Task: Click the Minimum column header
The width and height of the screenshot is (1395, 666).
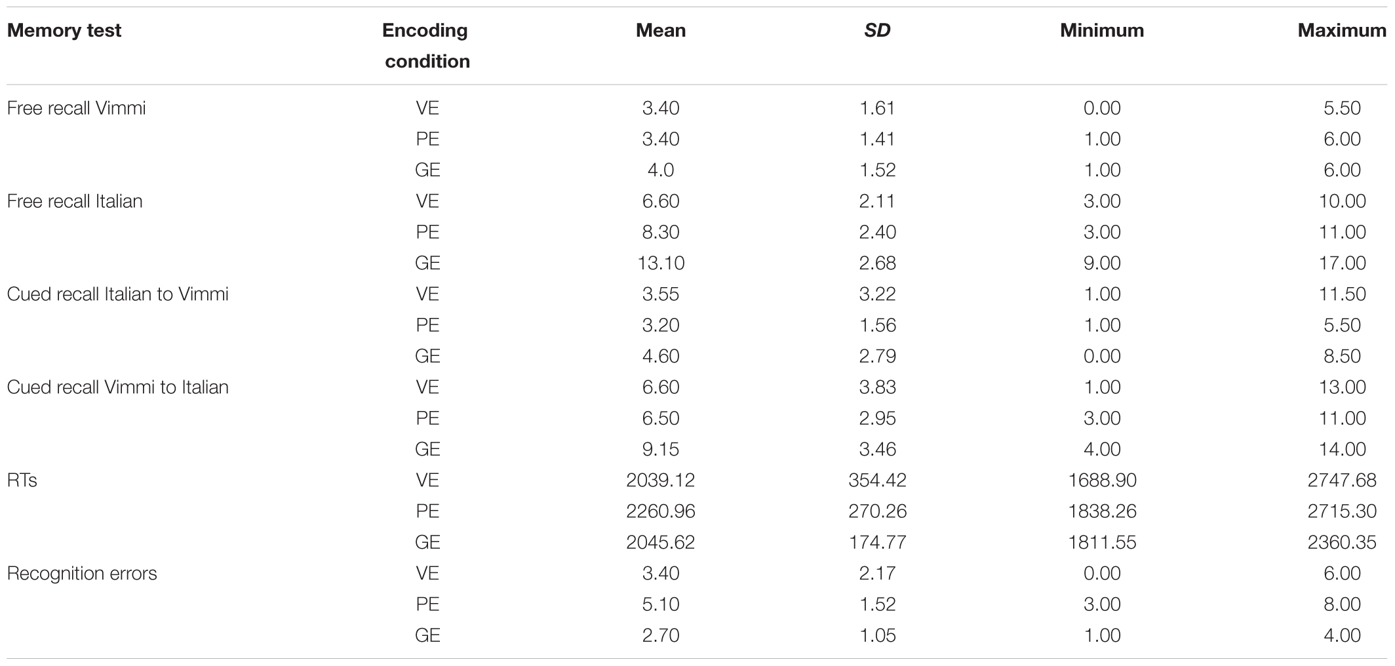Action: coord(1102,31)
